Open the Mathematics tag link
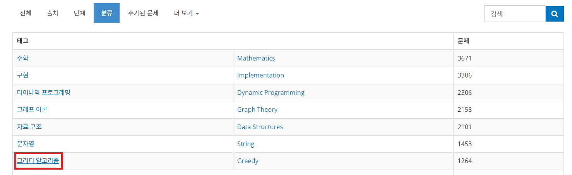The width and height of the screenshot is (572, 175). point(256,58)
